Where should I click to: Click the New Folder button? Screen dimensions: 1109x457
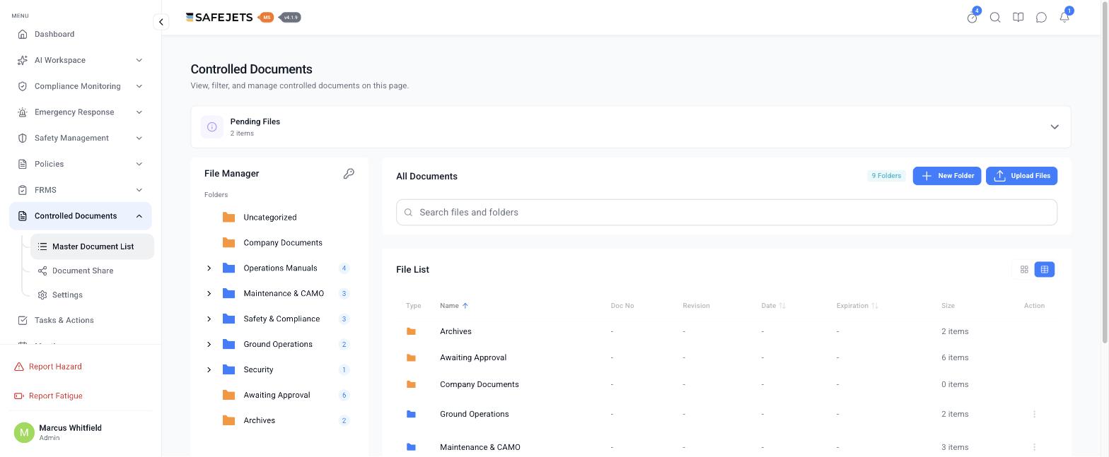click(947, 176)
